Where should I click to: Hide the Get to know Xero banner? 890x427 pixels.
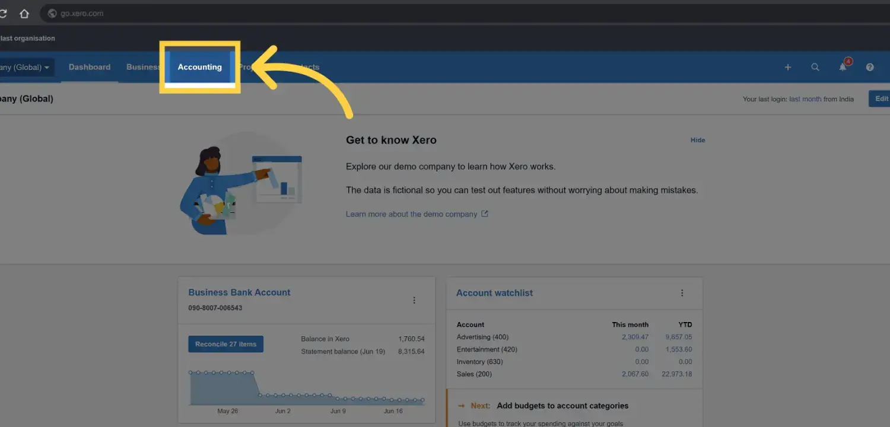click(698, 140)
